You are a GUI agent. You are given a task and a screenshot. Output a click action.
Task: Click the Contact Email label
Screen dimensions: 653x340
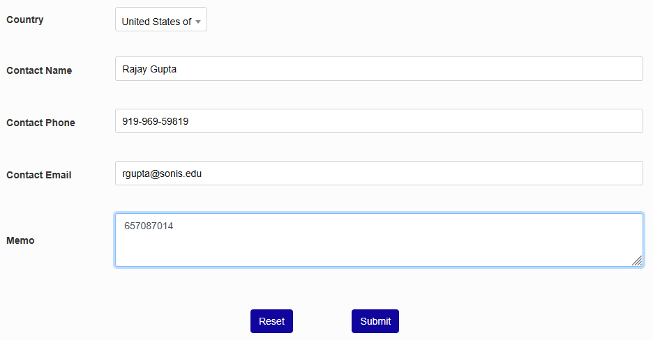click(x=39, y=175)
